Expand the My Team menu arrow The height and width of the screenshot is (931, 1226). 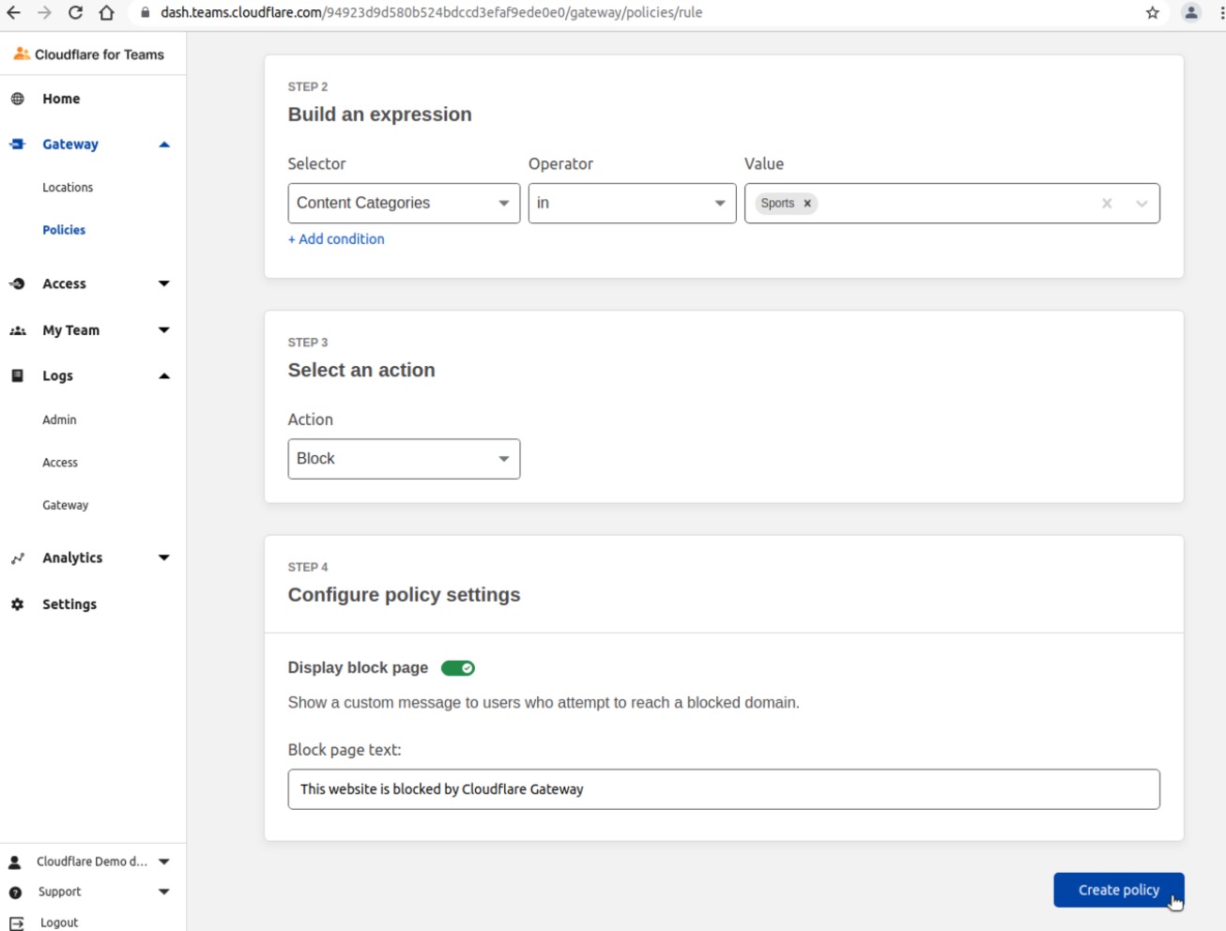pyautogui.click(x=164, y=330)
